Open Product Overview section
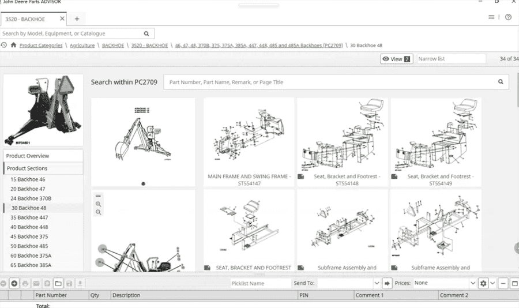The height and width of the screenshot is (308, 519). tap(43, 156)
